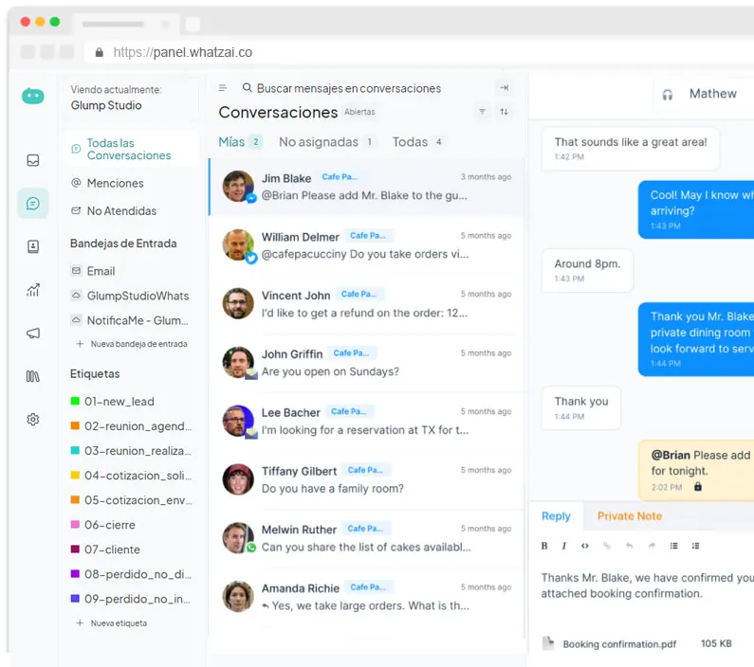Select the conversations chat bubble sidebar icon
This screenshot has height=667, width=754.
point(32,204)
